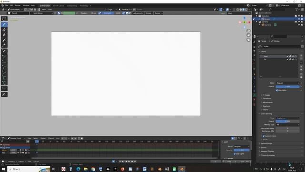Select the Annotate tool at toolbar bottom
The width and height of the screenshot is (305, 172).
[4, 95]
